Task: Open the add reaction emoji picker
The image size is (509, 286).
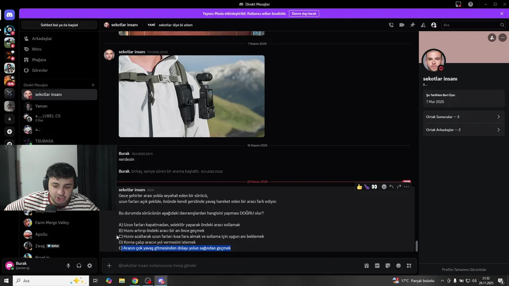Action: coord(384,187)
